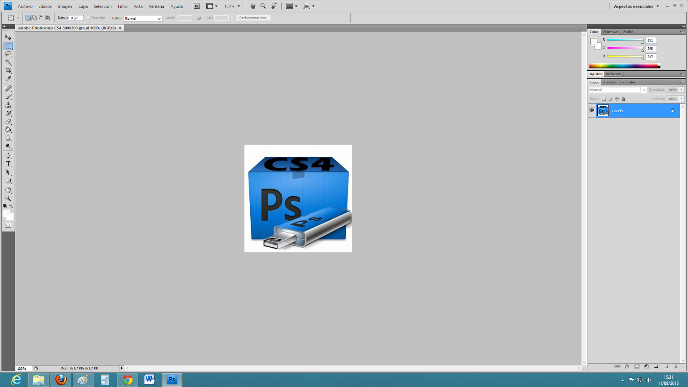
Task: Click the Zoom magnifier in application bar
Action: 263,6
